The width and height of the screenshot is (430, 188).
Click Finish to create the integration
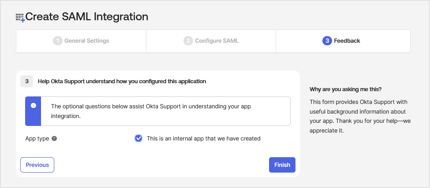[x=282, y=165]
